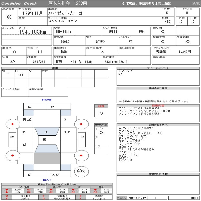Click the chassis number S331V-0182619
This screenshot has height=201, width=201.
point(116,62)
